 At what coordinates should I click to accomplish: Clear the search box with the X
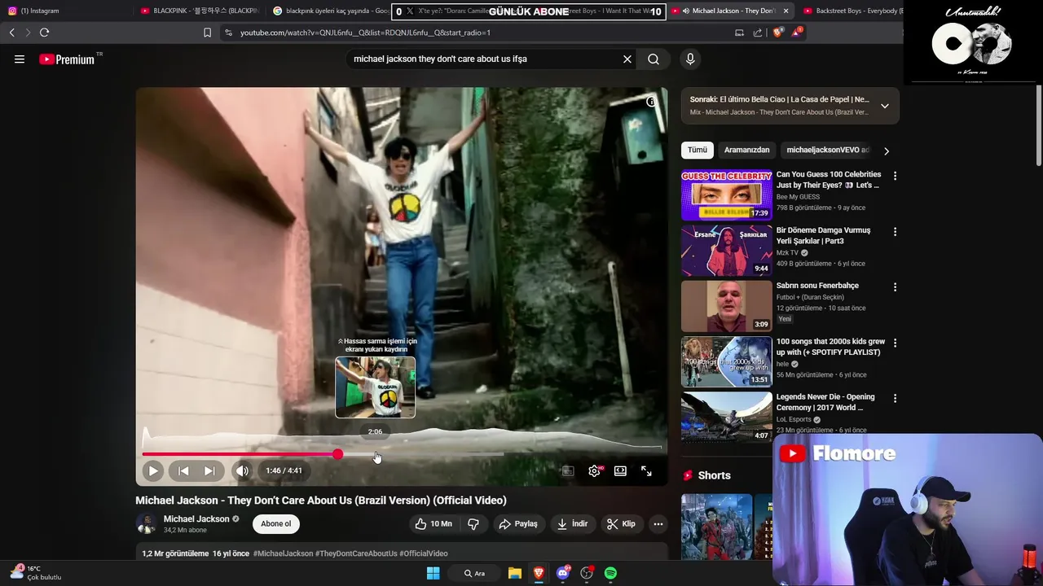pyautogui.click(x=627, y=59)
